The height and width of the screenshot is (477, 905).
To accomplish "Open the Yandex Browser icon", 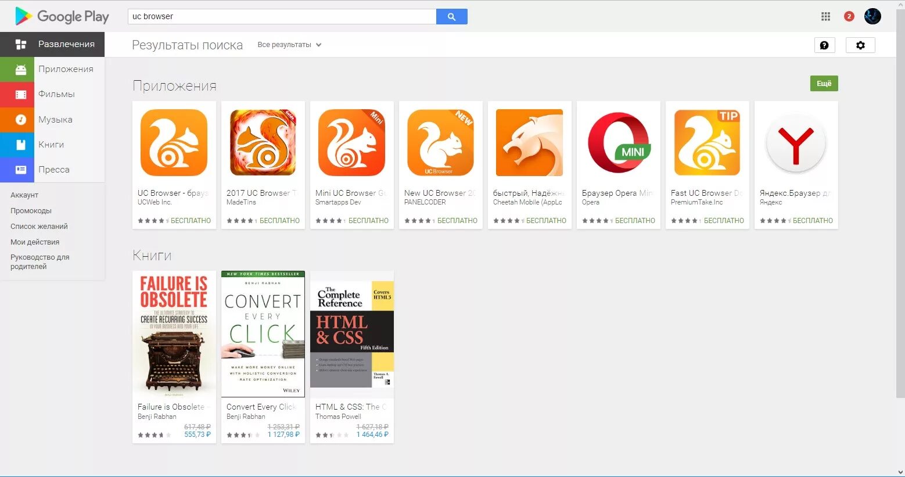I will 796,142.
